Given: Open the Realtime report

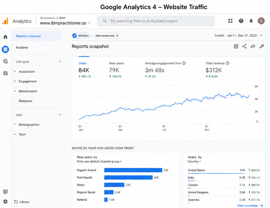Looking at the screenshot, I should [x=22, y=48].
